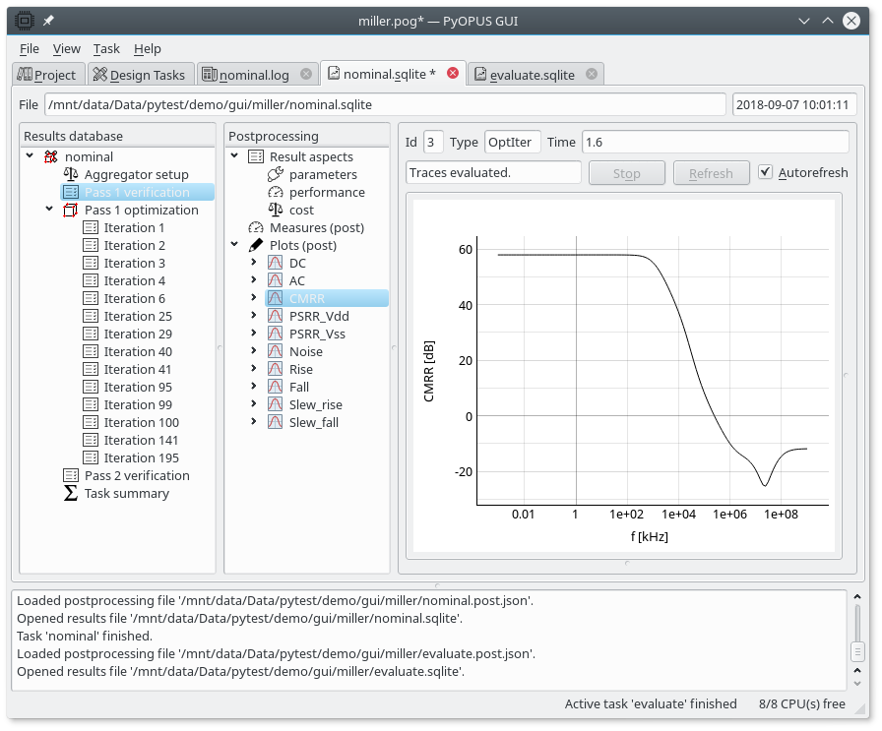Image resolution: width=882 pixels, height=731 pixels.
Task: Collapse the Pass 1 optimization tree node
Action: 49,210
